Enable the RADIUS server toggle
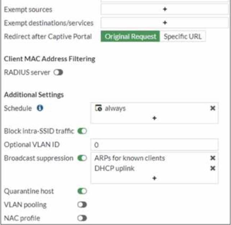 [58, 72]
